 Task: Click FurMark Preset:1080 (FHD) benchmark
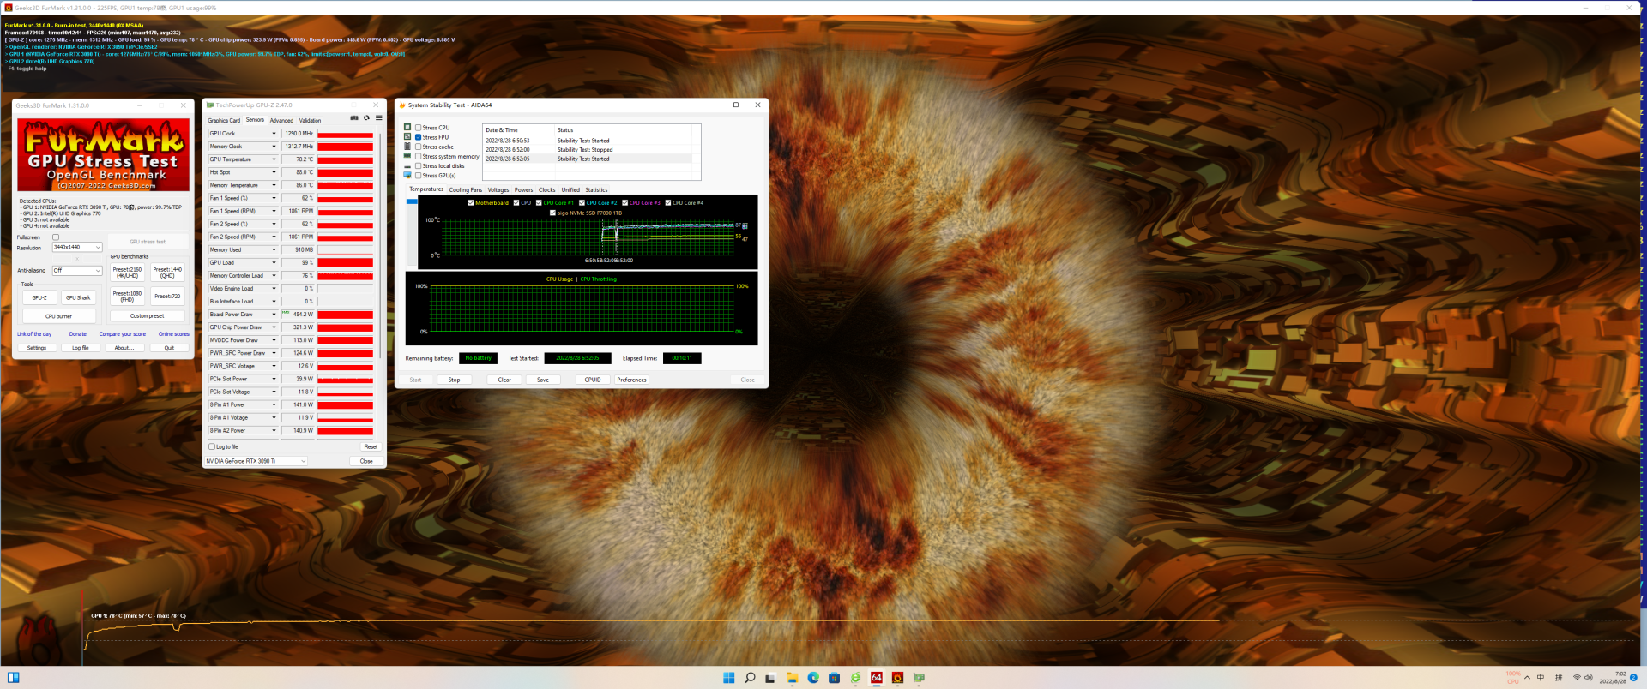click(x=127, y=297)
